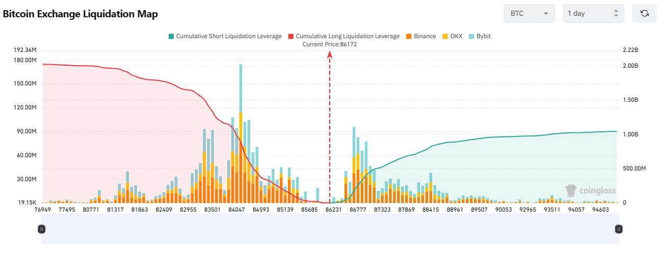
Task: Click the Coinglass watermark logo
Action: click(x=591, y=191)
